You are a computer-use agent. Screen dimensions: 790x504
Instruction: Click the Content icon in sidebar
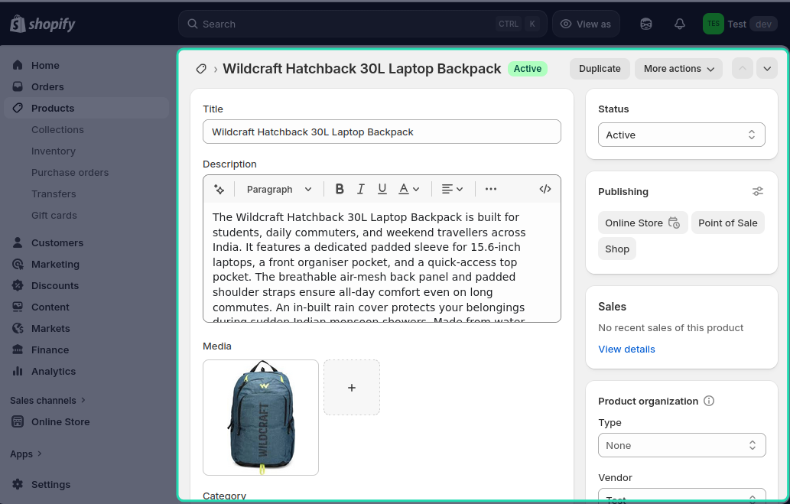(18, 307)
